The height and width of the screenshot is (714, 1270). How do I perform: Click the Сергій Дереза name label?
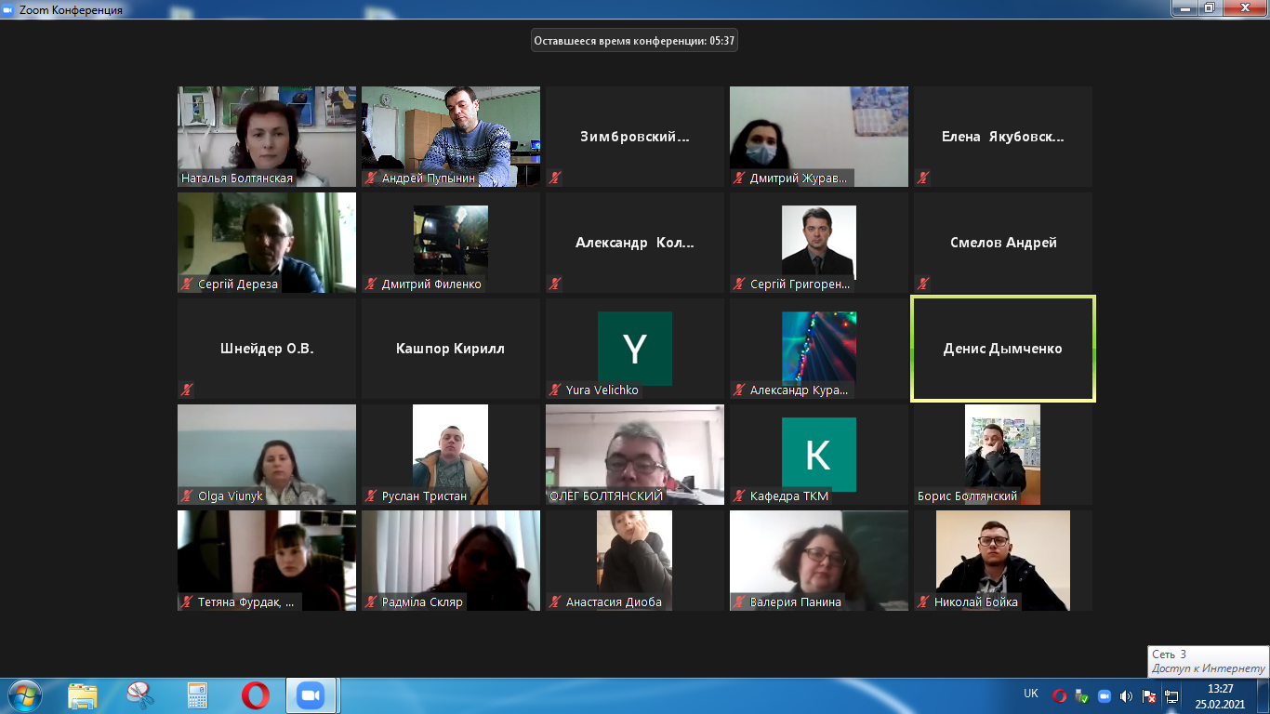click(x=238, y=284)
